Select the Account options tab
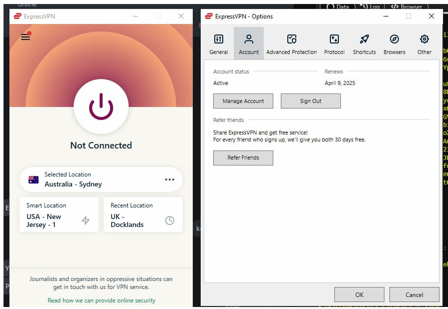Viewport: 448px width, 309px height. point(249,43)
